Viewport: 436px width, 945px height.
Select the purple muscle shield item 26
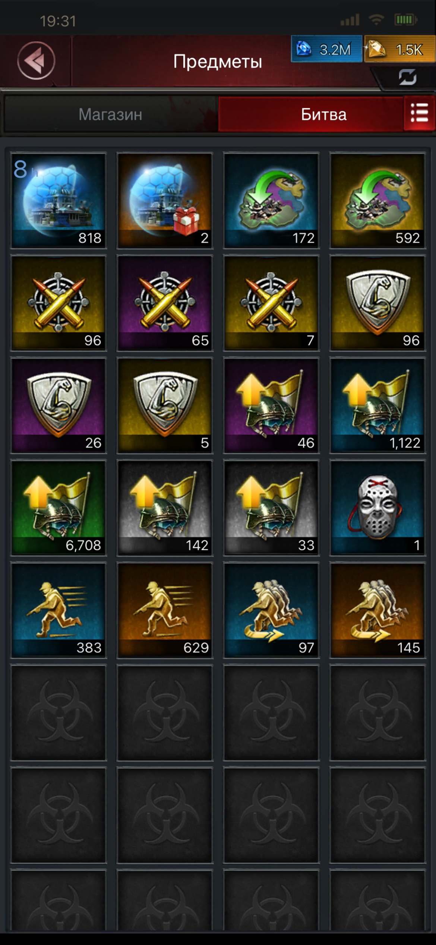pyautogui.click(x=59, y=405)
